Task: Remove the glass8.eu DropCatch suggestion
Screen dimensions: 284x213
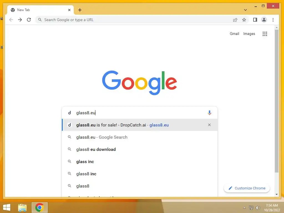Action: (x=209, y=125)
